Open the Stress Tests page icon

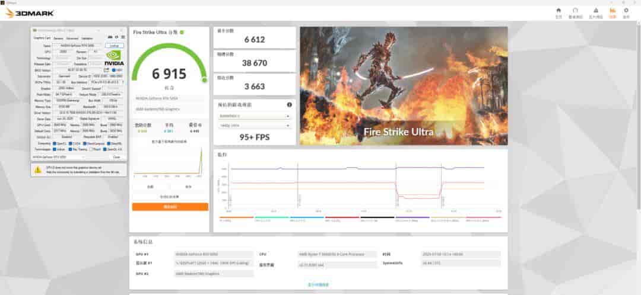[596, 11]
